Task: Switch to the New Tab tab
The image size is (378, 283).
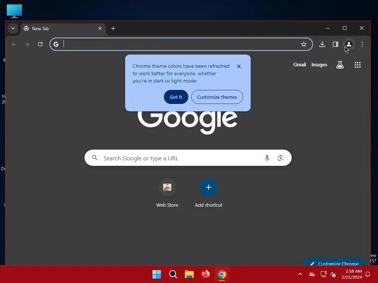Action: [63, 29]
